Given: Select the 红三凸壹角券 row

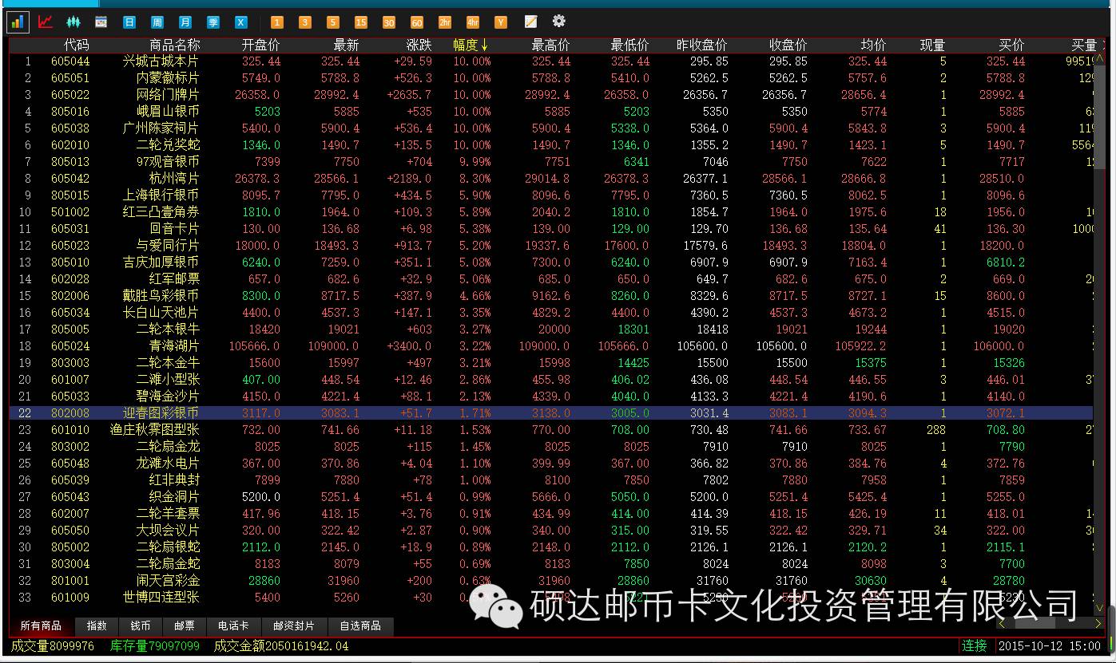Looking at the screenshot, I should tap(551, 212).
